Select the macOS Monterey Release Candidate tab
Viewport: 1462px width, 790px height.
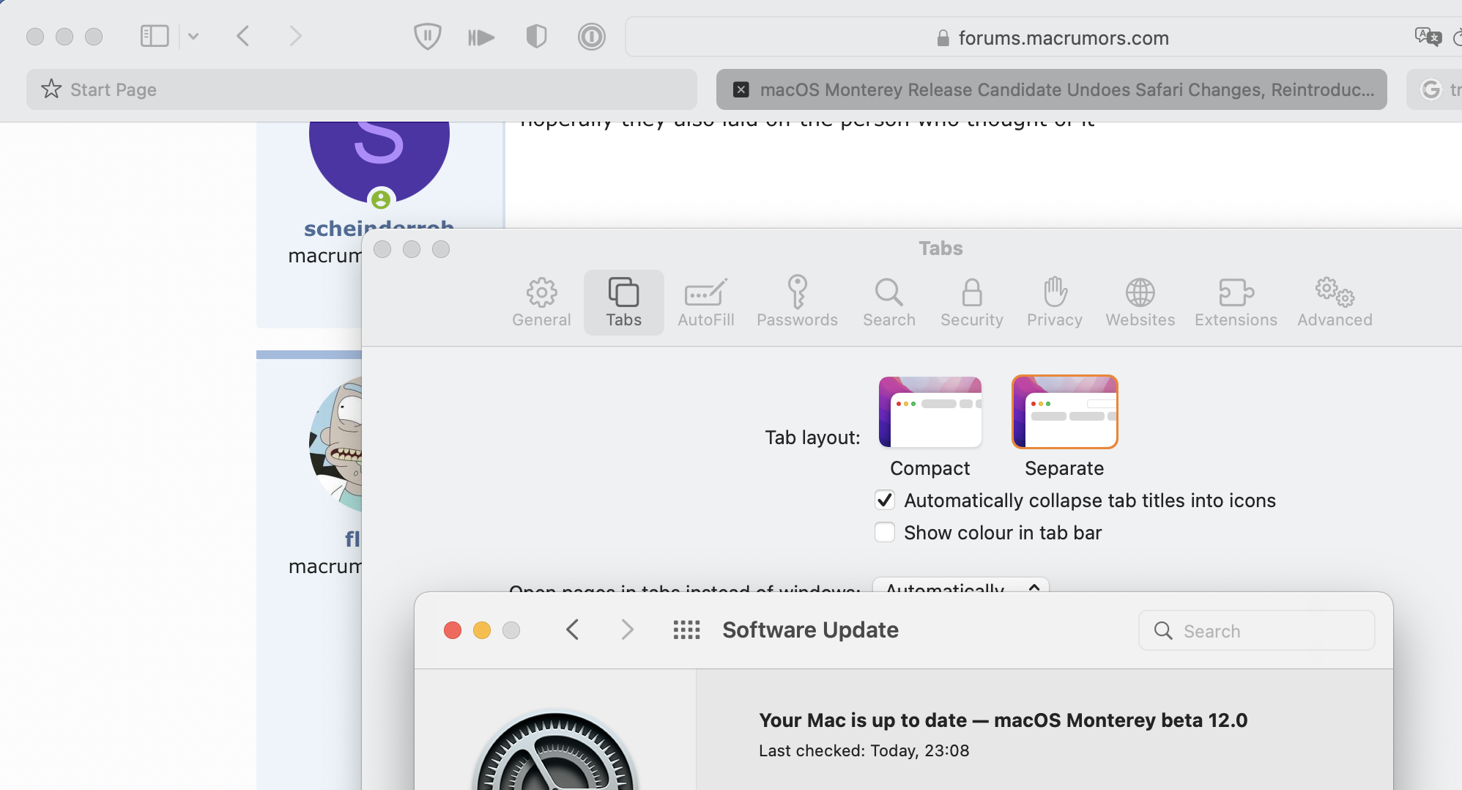coord(1052,89)
